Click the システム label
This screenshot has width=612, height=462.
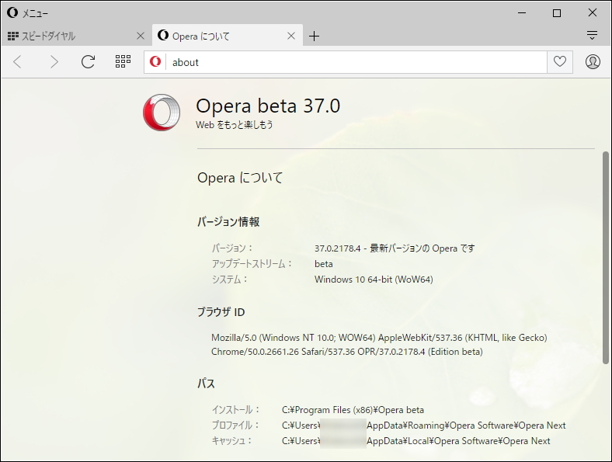(x=230, y=280)
